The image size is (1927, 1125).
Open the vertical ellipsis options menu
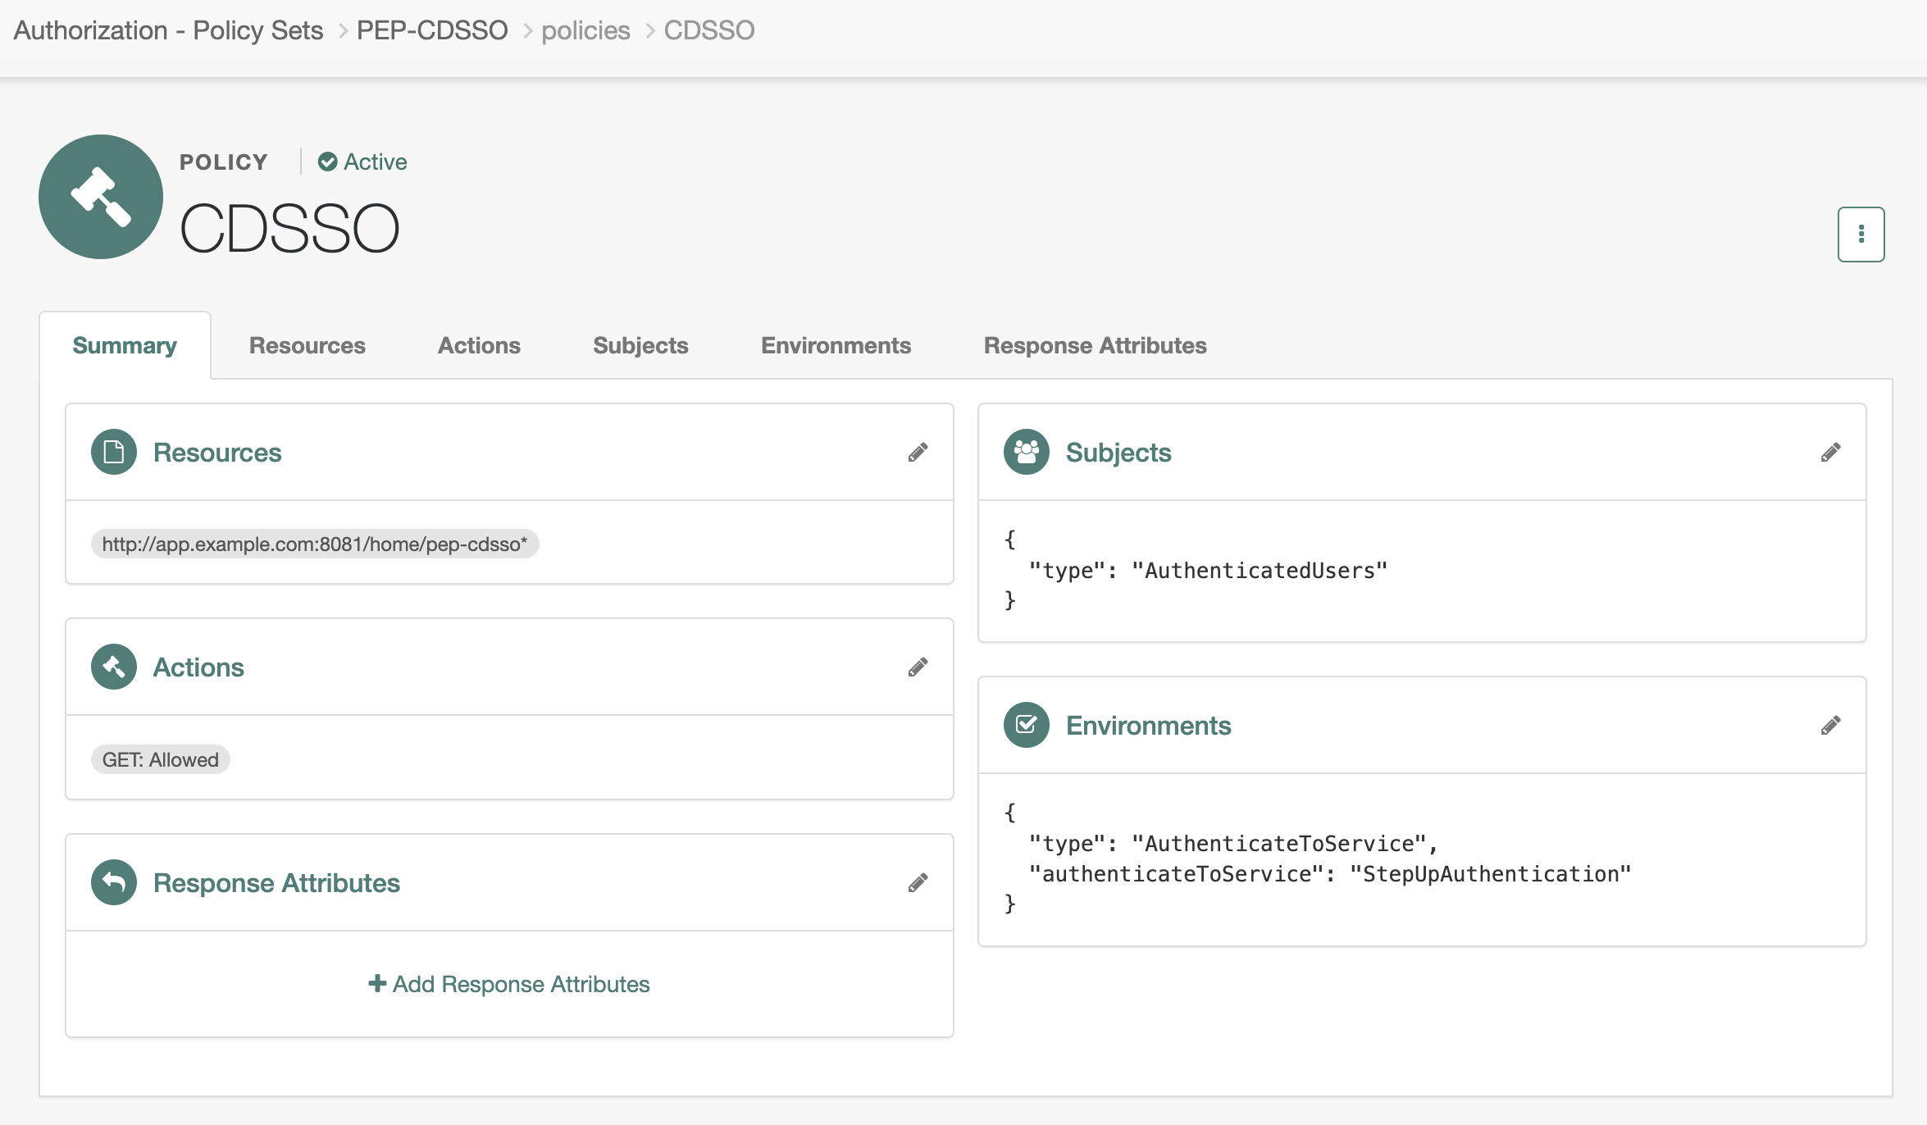pyautogui.click(x=1861, y=235)
